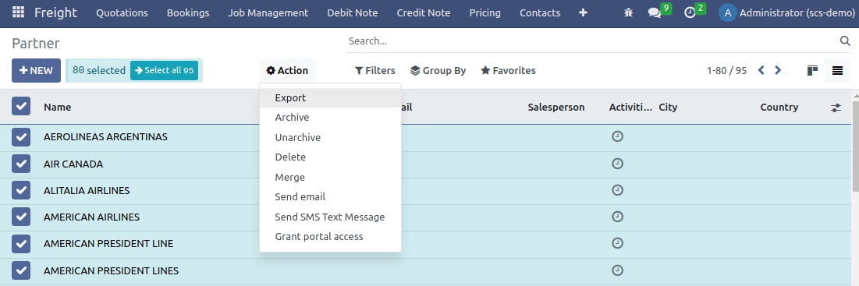
Task: Sort by Country column header
Action: (779, 108)
